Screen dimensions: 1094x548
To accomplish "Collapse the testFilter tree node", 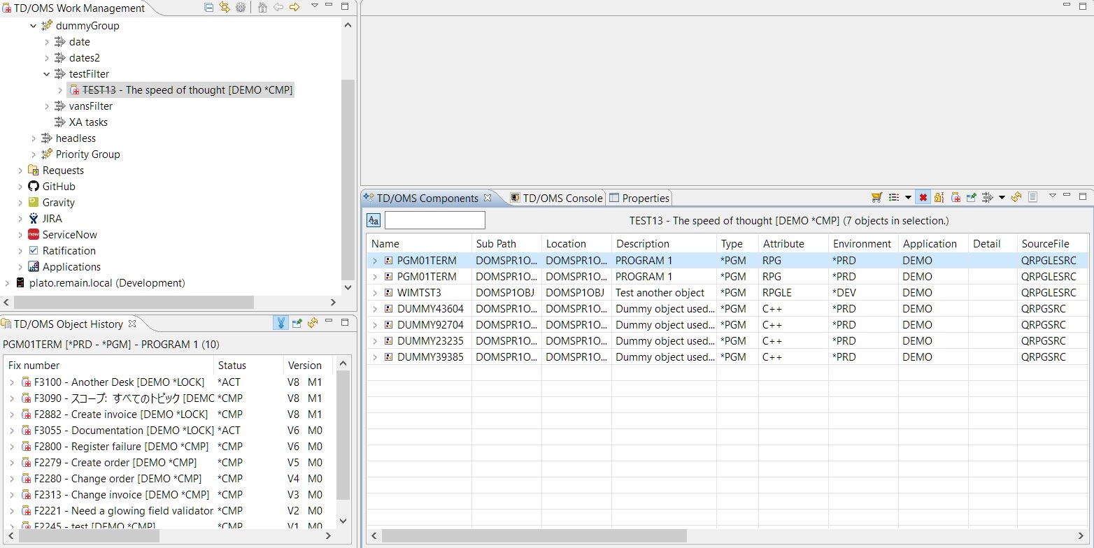I will coord(47,74).
